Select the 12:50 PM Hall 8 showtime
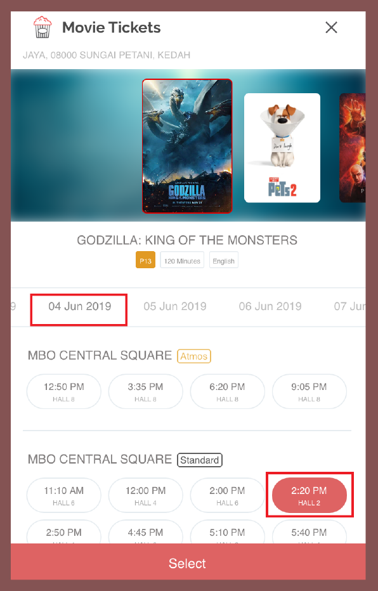Screen dimensions: 378x591 [x=63, y=392]
